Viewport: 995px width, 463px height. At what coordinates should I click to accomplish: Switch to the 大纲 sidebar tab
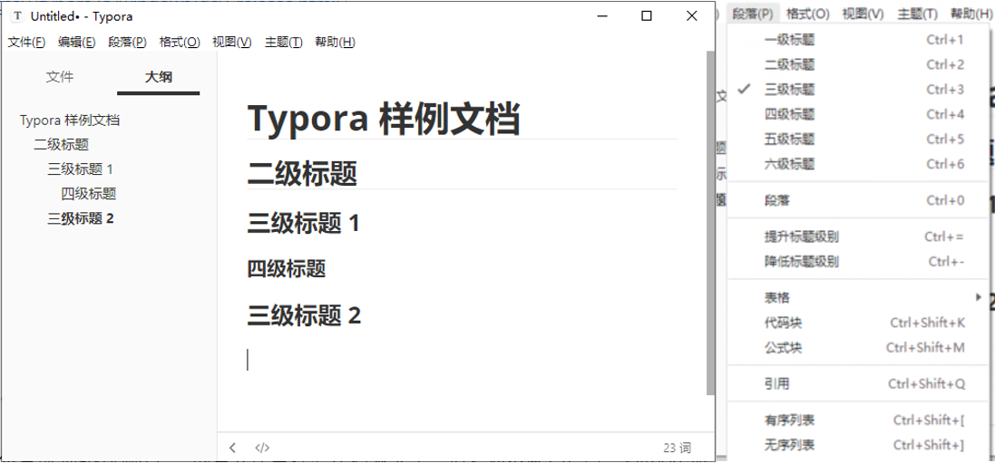coord(159,77)
